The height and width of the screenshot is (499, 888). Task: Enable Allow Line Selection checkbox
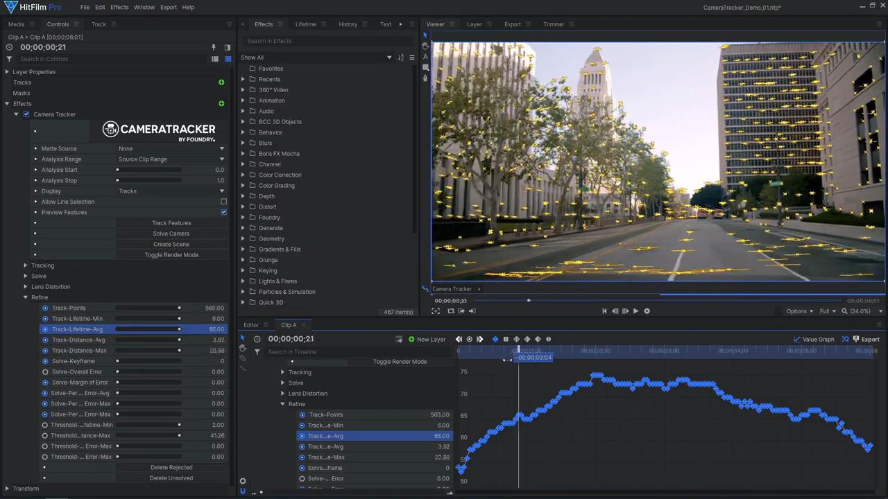click(x=223, y=202)
